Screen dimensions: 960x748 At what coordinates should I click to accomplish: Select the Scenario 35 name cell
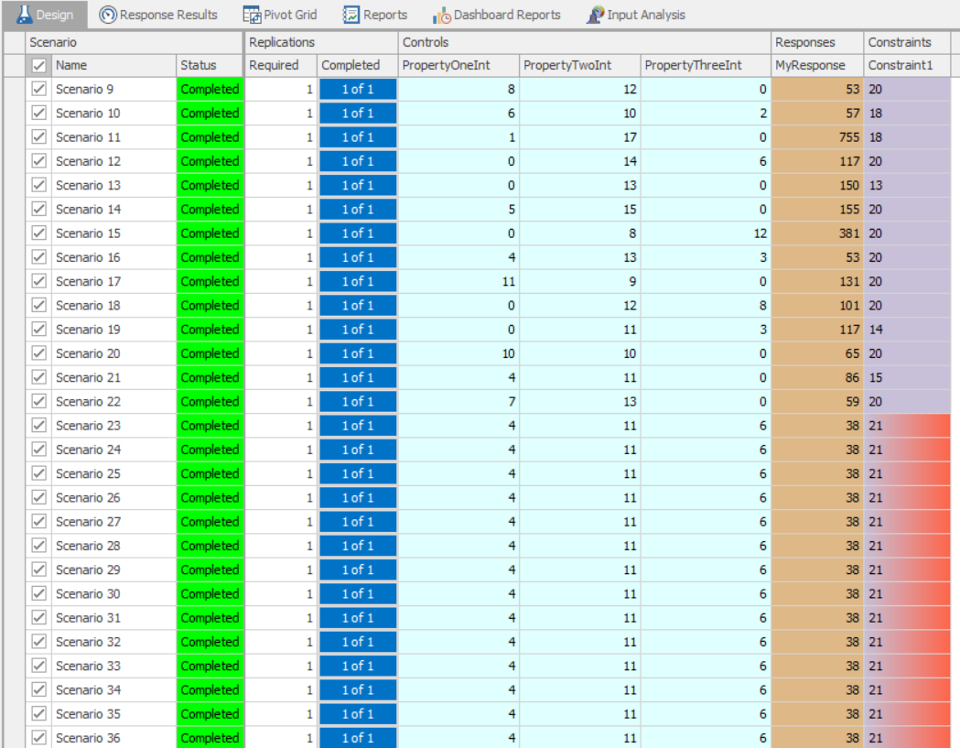pyautogui.click(x=113, y=714)
